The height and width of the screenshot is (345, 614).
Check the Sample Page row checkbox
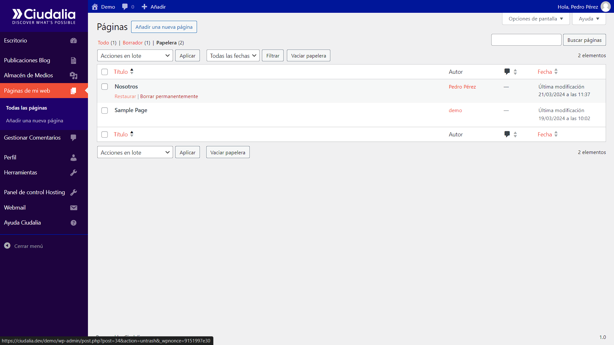[105, 111]
